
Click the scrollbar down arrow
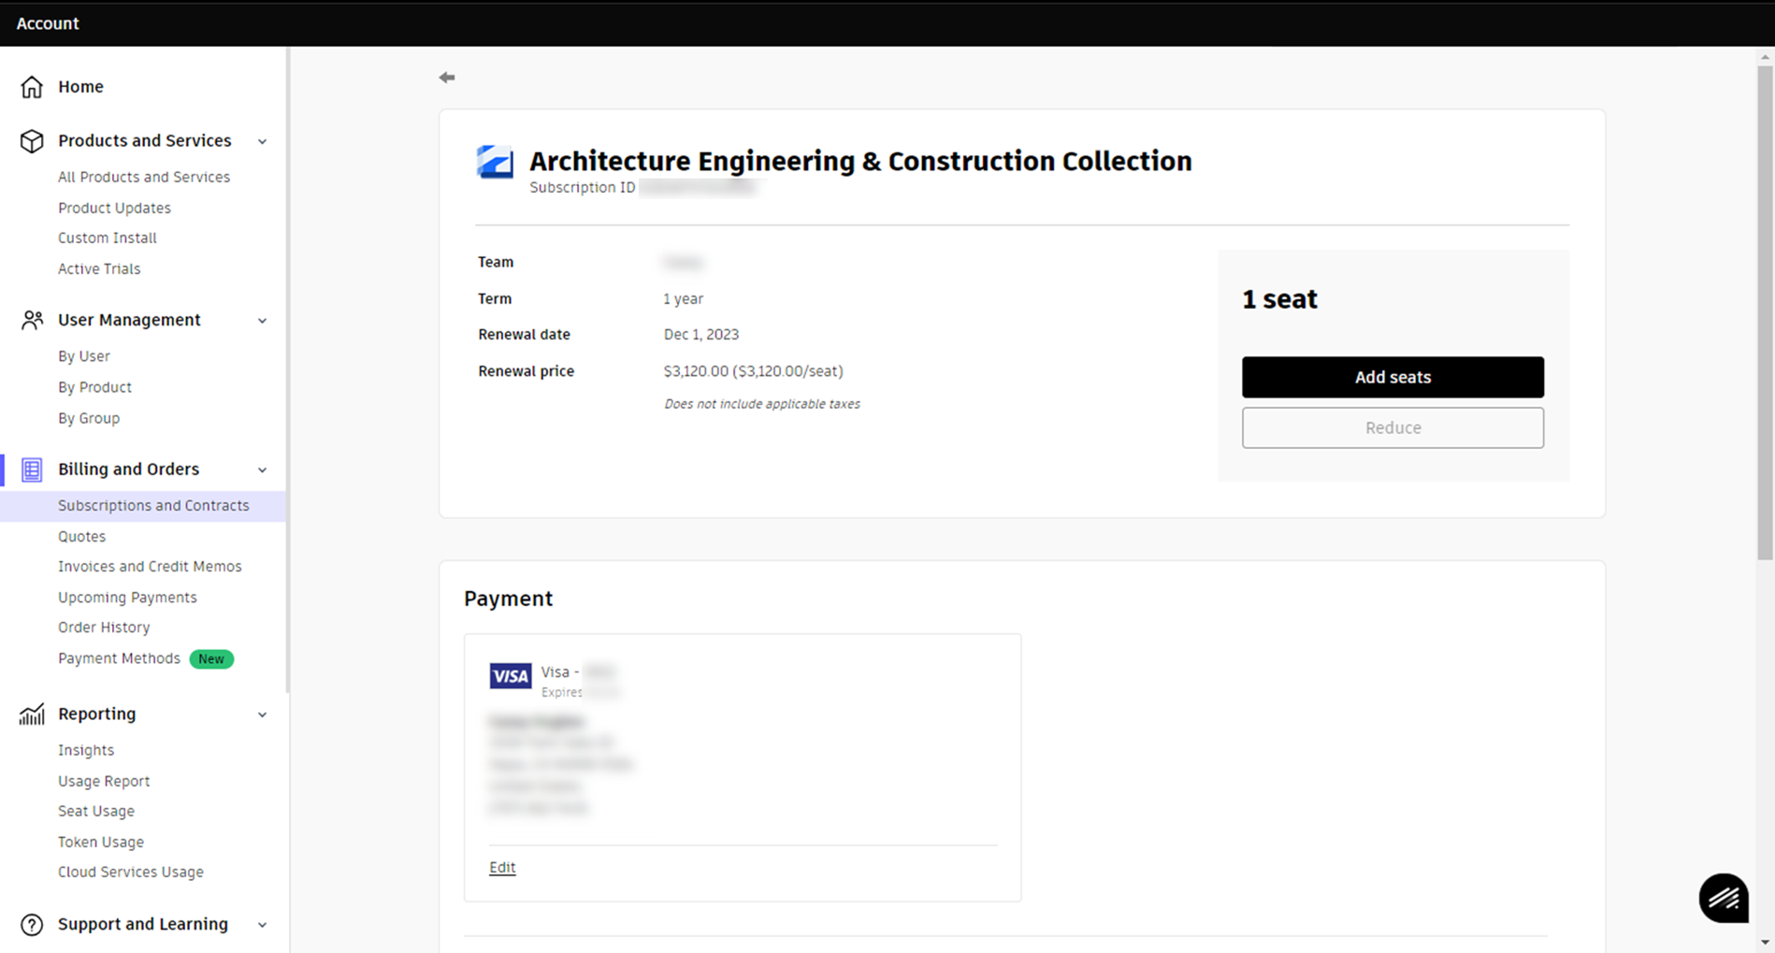coord(1765,943)
